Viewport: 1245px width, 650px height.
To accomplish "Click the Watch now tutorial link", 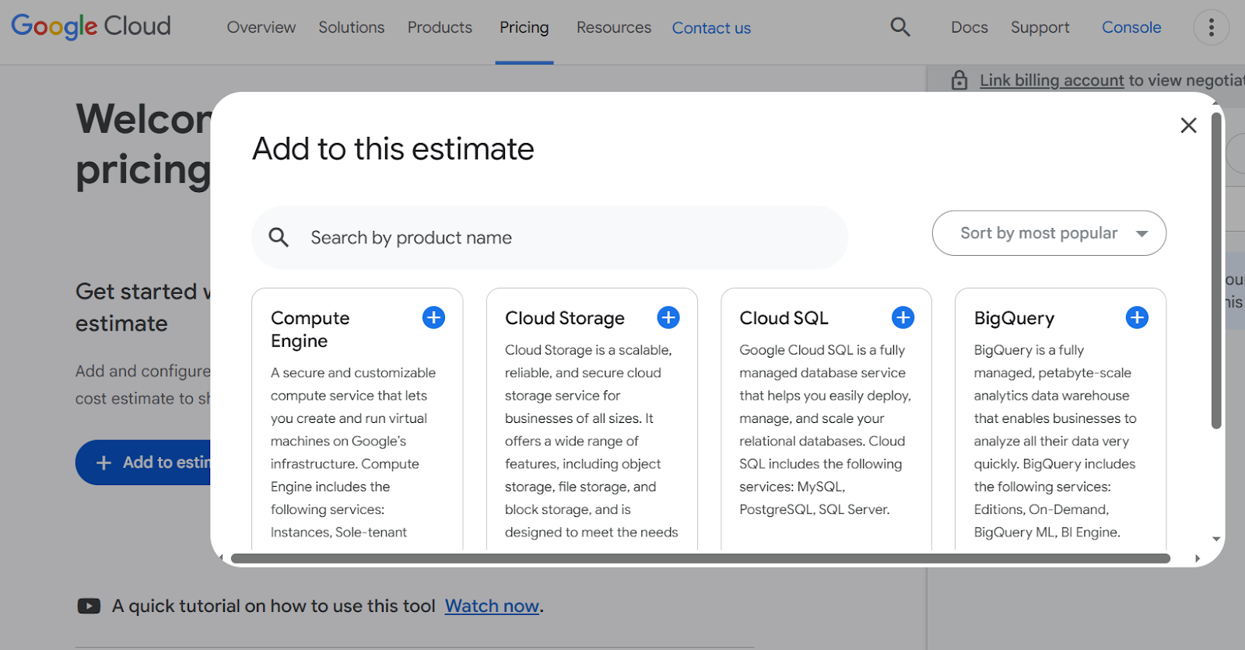I will 492,606.
